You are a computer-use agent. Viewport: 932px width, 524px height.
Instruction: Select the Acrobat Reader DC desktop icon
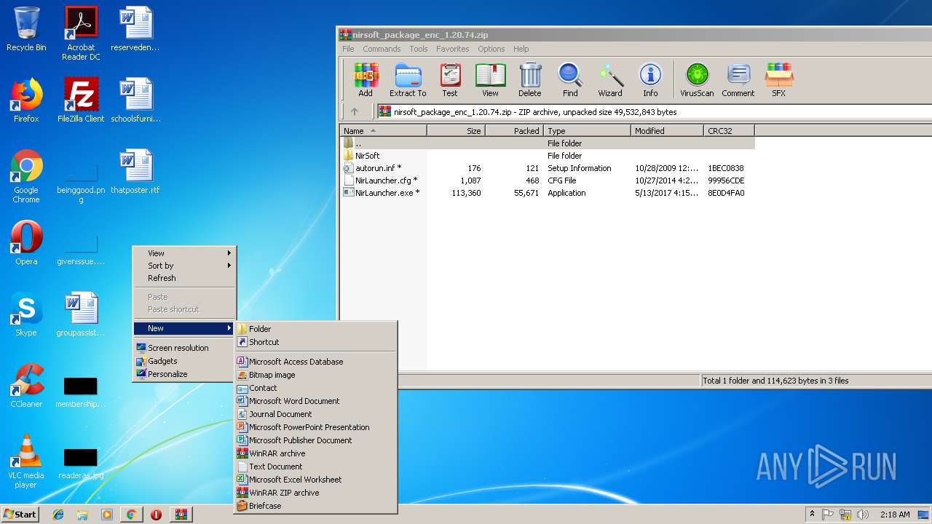pyautogui.click(x=81, y=33)
